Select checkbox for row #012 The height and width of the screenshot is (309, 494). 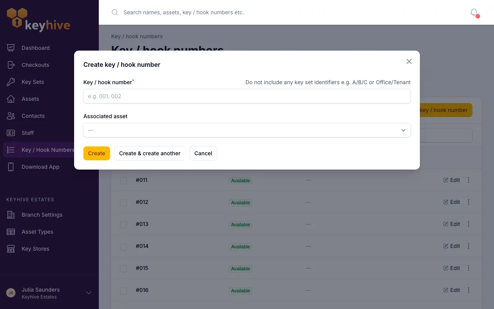click(123, 202)
